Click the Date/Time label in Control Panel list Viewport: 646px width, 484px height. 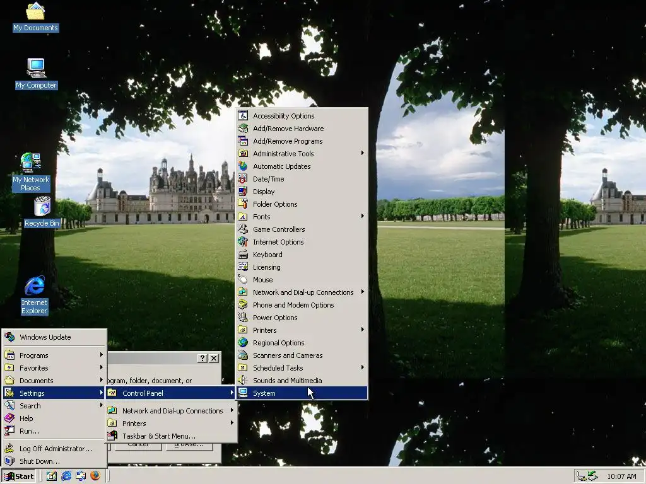268,179
